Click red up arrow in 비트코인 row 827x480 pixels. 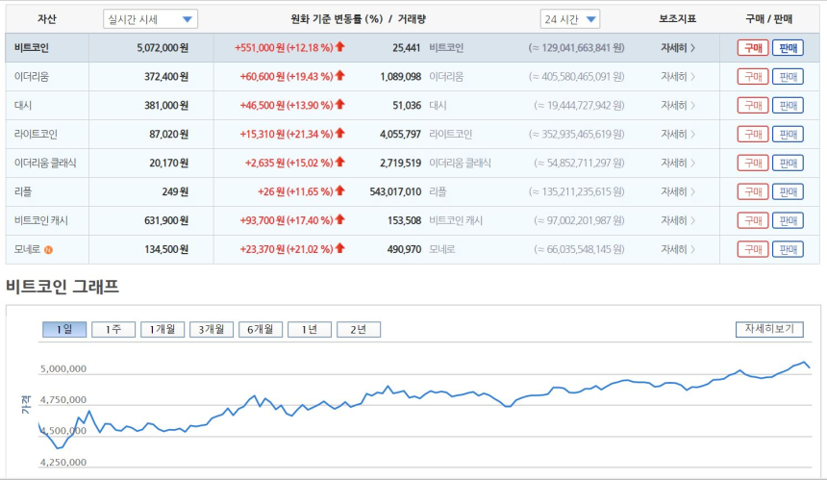[340, 47]
